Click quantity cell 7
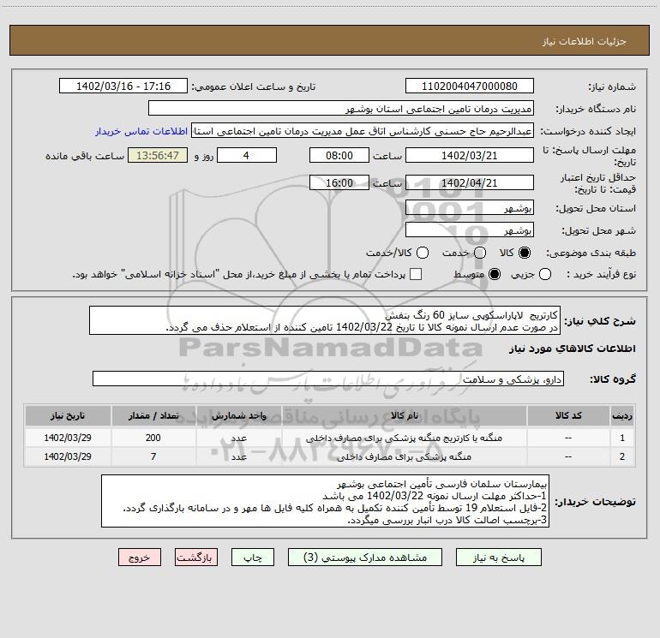660x638 pixels. [153, 456]
